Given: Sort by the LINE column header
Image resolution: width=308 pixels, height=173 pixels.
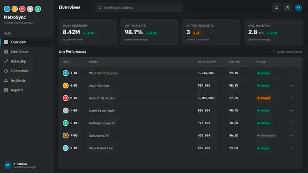Looking at the screenshot, I should pos(66,62).
